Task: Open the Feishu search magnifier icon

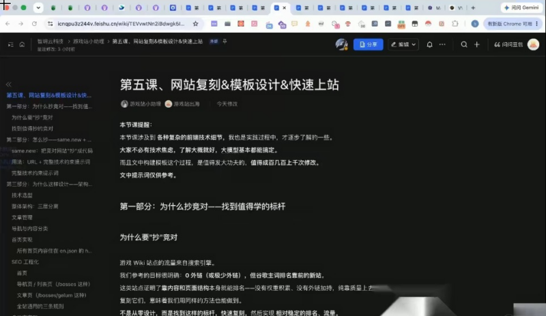Action: pyautogui.click(x=464, y=44)
